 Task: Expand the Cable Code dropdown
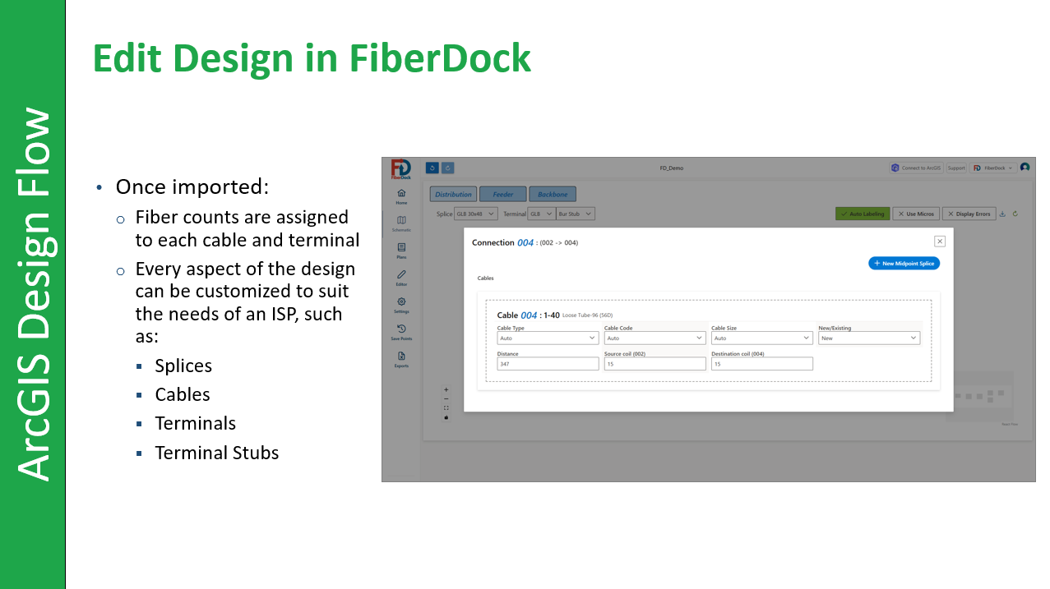pos(655,338)
